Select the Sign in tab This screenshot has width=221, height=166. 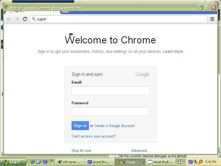pyautogui.click(x=32, y=12)
